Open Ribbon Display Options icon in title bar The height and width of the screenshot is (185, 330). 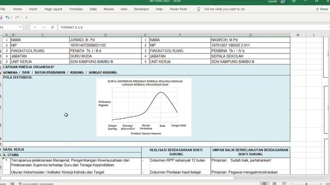pos(293,1)
